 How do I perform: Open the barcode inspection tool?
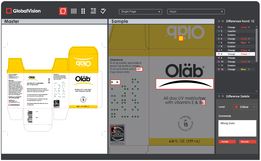tap(74, 11)
